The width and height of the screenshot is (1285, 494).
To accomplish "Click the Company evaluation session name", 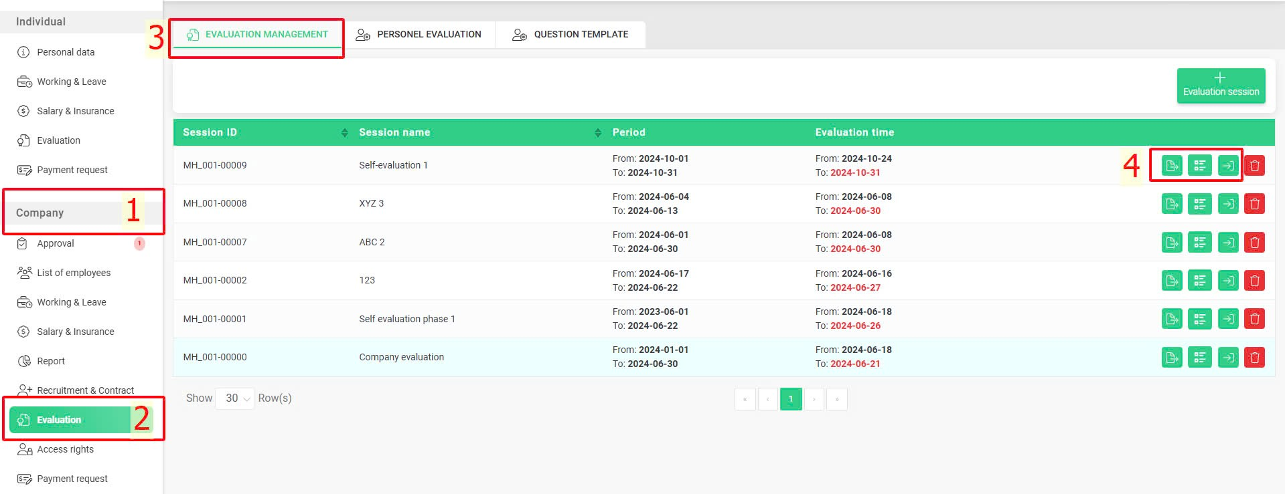I will point(401,357).
